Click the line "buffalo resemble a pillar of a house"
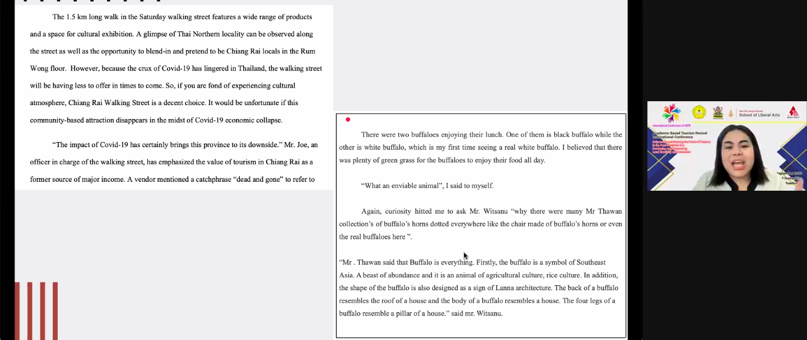807x340 pixels. coord(421,314)
